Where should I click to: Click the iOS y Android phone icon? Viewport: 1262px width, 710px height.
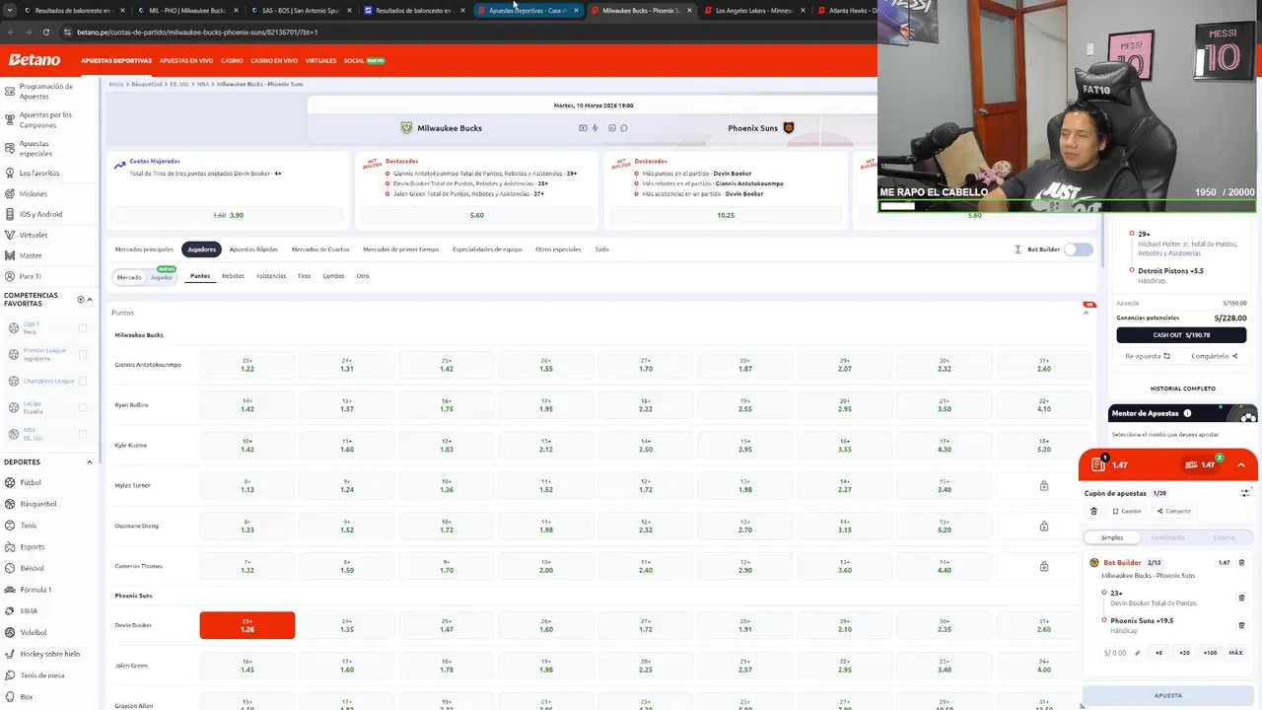pos(9,214)
